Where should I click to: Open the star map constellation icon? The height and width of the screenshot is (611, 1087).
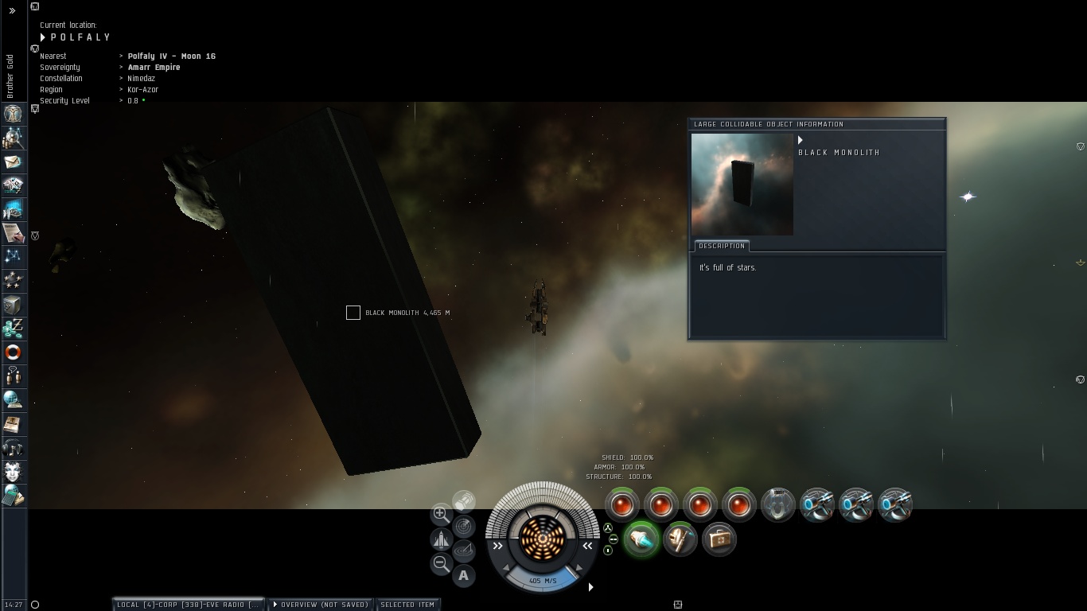point(13,257)
